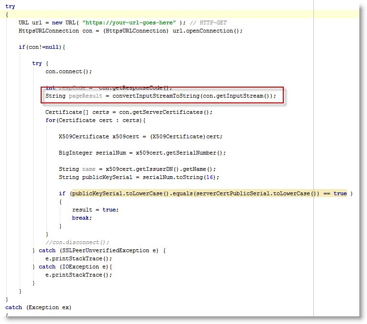Click the top "try" keyword
Screen dimensions: 367x324
(10, 7)
